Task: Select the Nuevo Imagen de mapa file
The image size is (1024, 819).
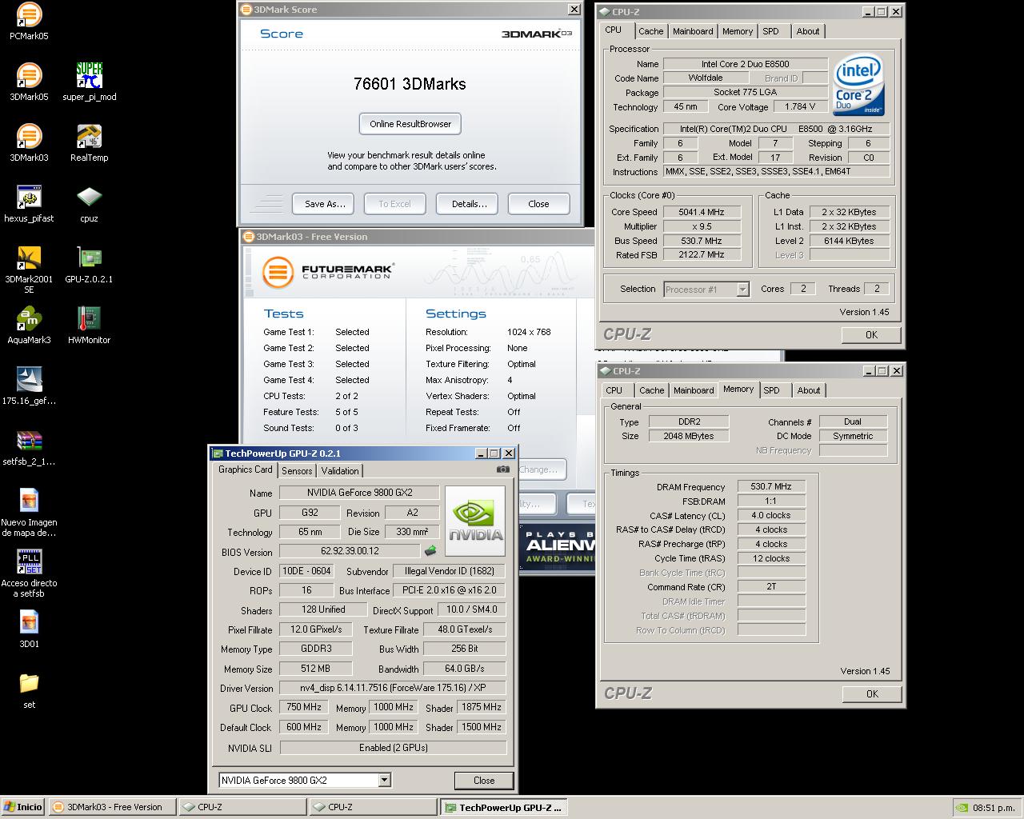Action: click(x=29, y=513)
